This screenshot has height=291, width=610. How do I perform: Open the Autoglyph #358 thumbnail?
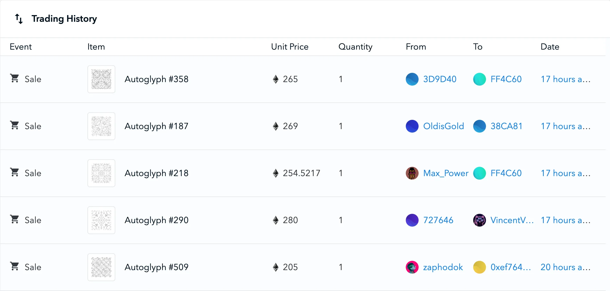101,79
